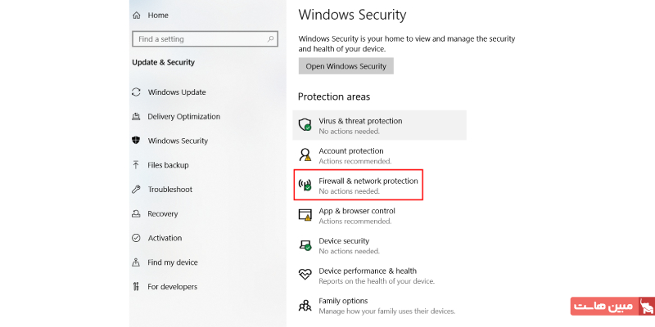Open Recovery settings in the sidebar
Viewport: 655px width, 327px height.
[x=162, y=214]
